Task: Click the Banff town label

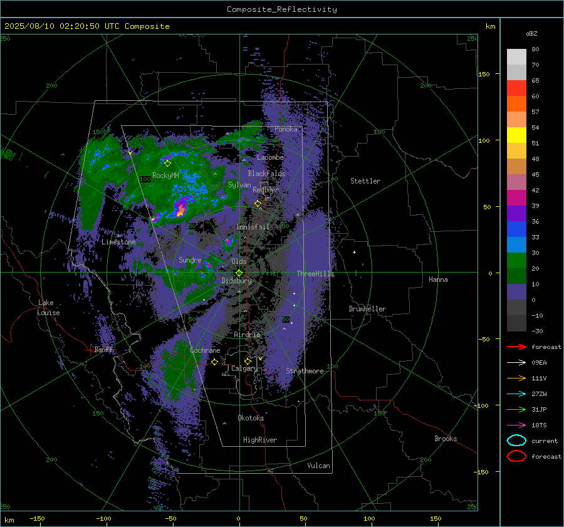Action: point(103,349)
